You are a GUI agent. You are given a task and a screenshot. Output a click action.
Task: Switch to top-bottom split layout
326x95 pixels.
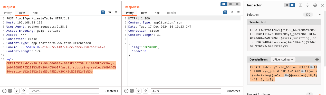click(231, 4)
